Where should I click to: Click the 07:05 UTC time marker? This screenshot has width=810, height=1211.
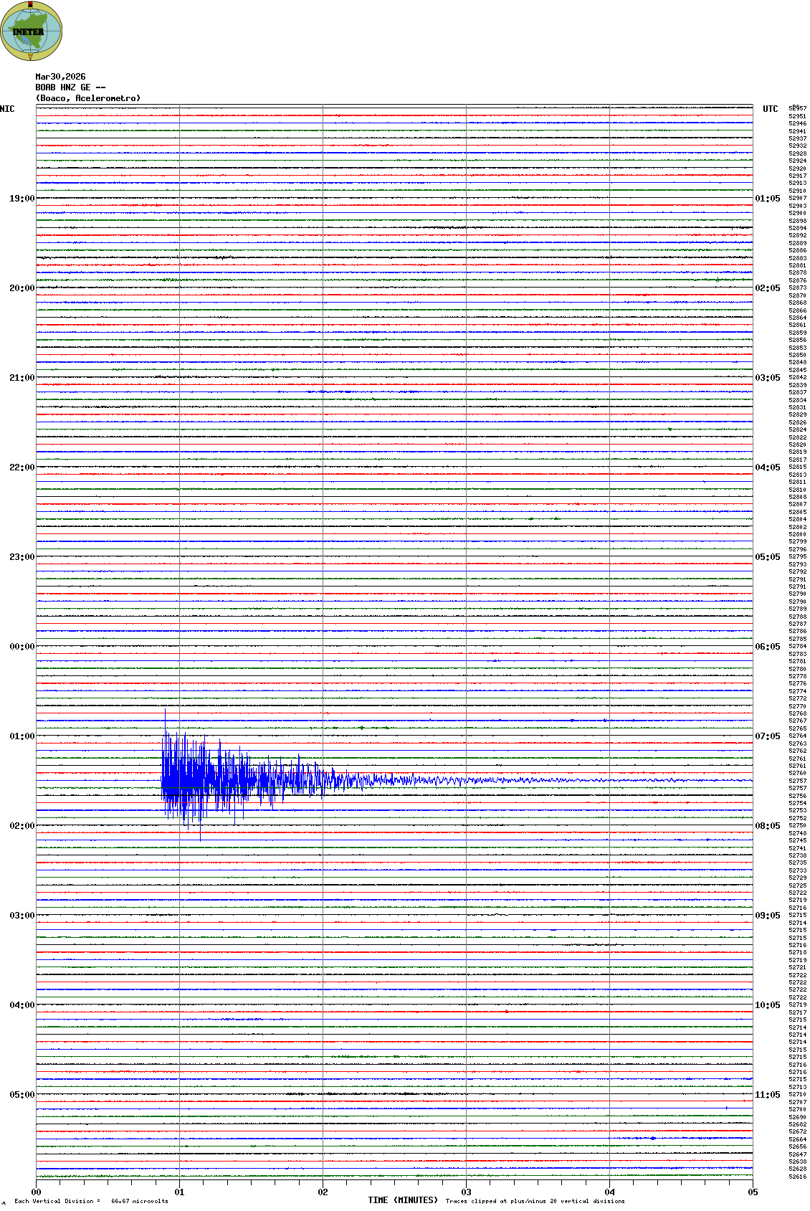coord(767,736)
